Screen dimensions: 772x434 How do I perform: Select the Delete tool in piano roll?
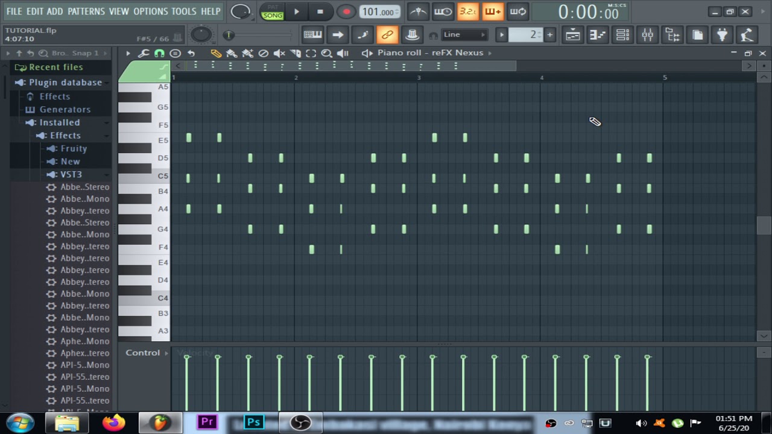263,53
